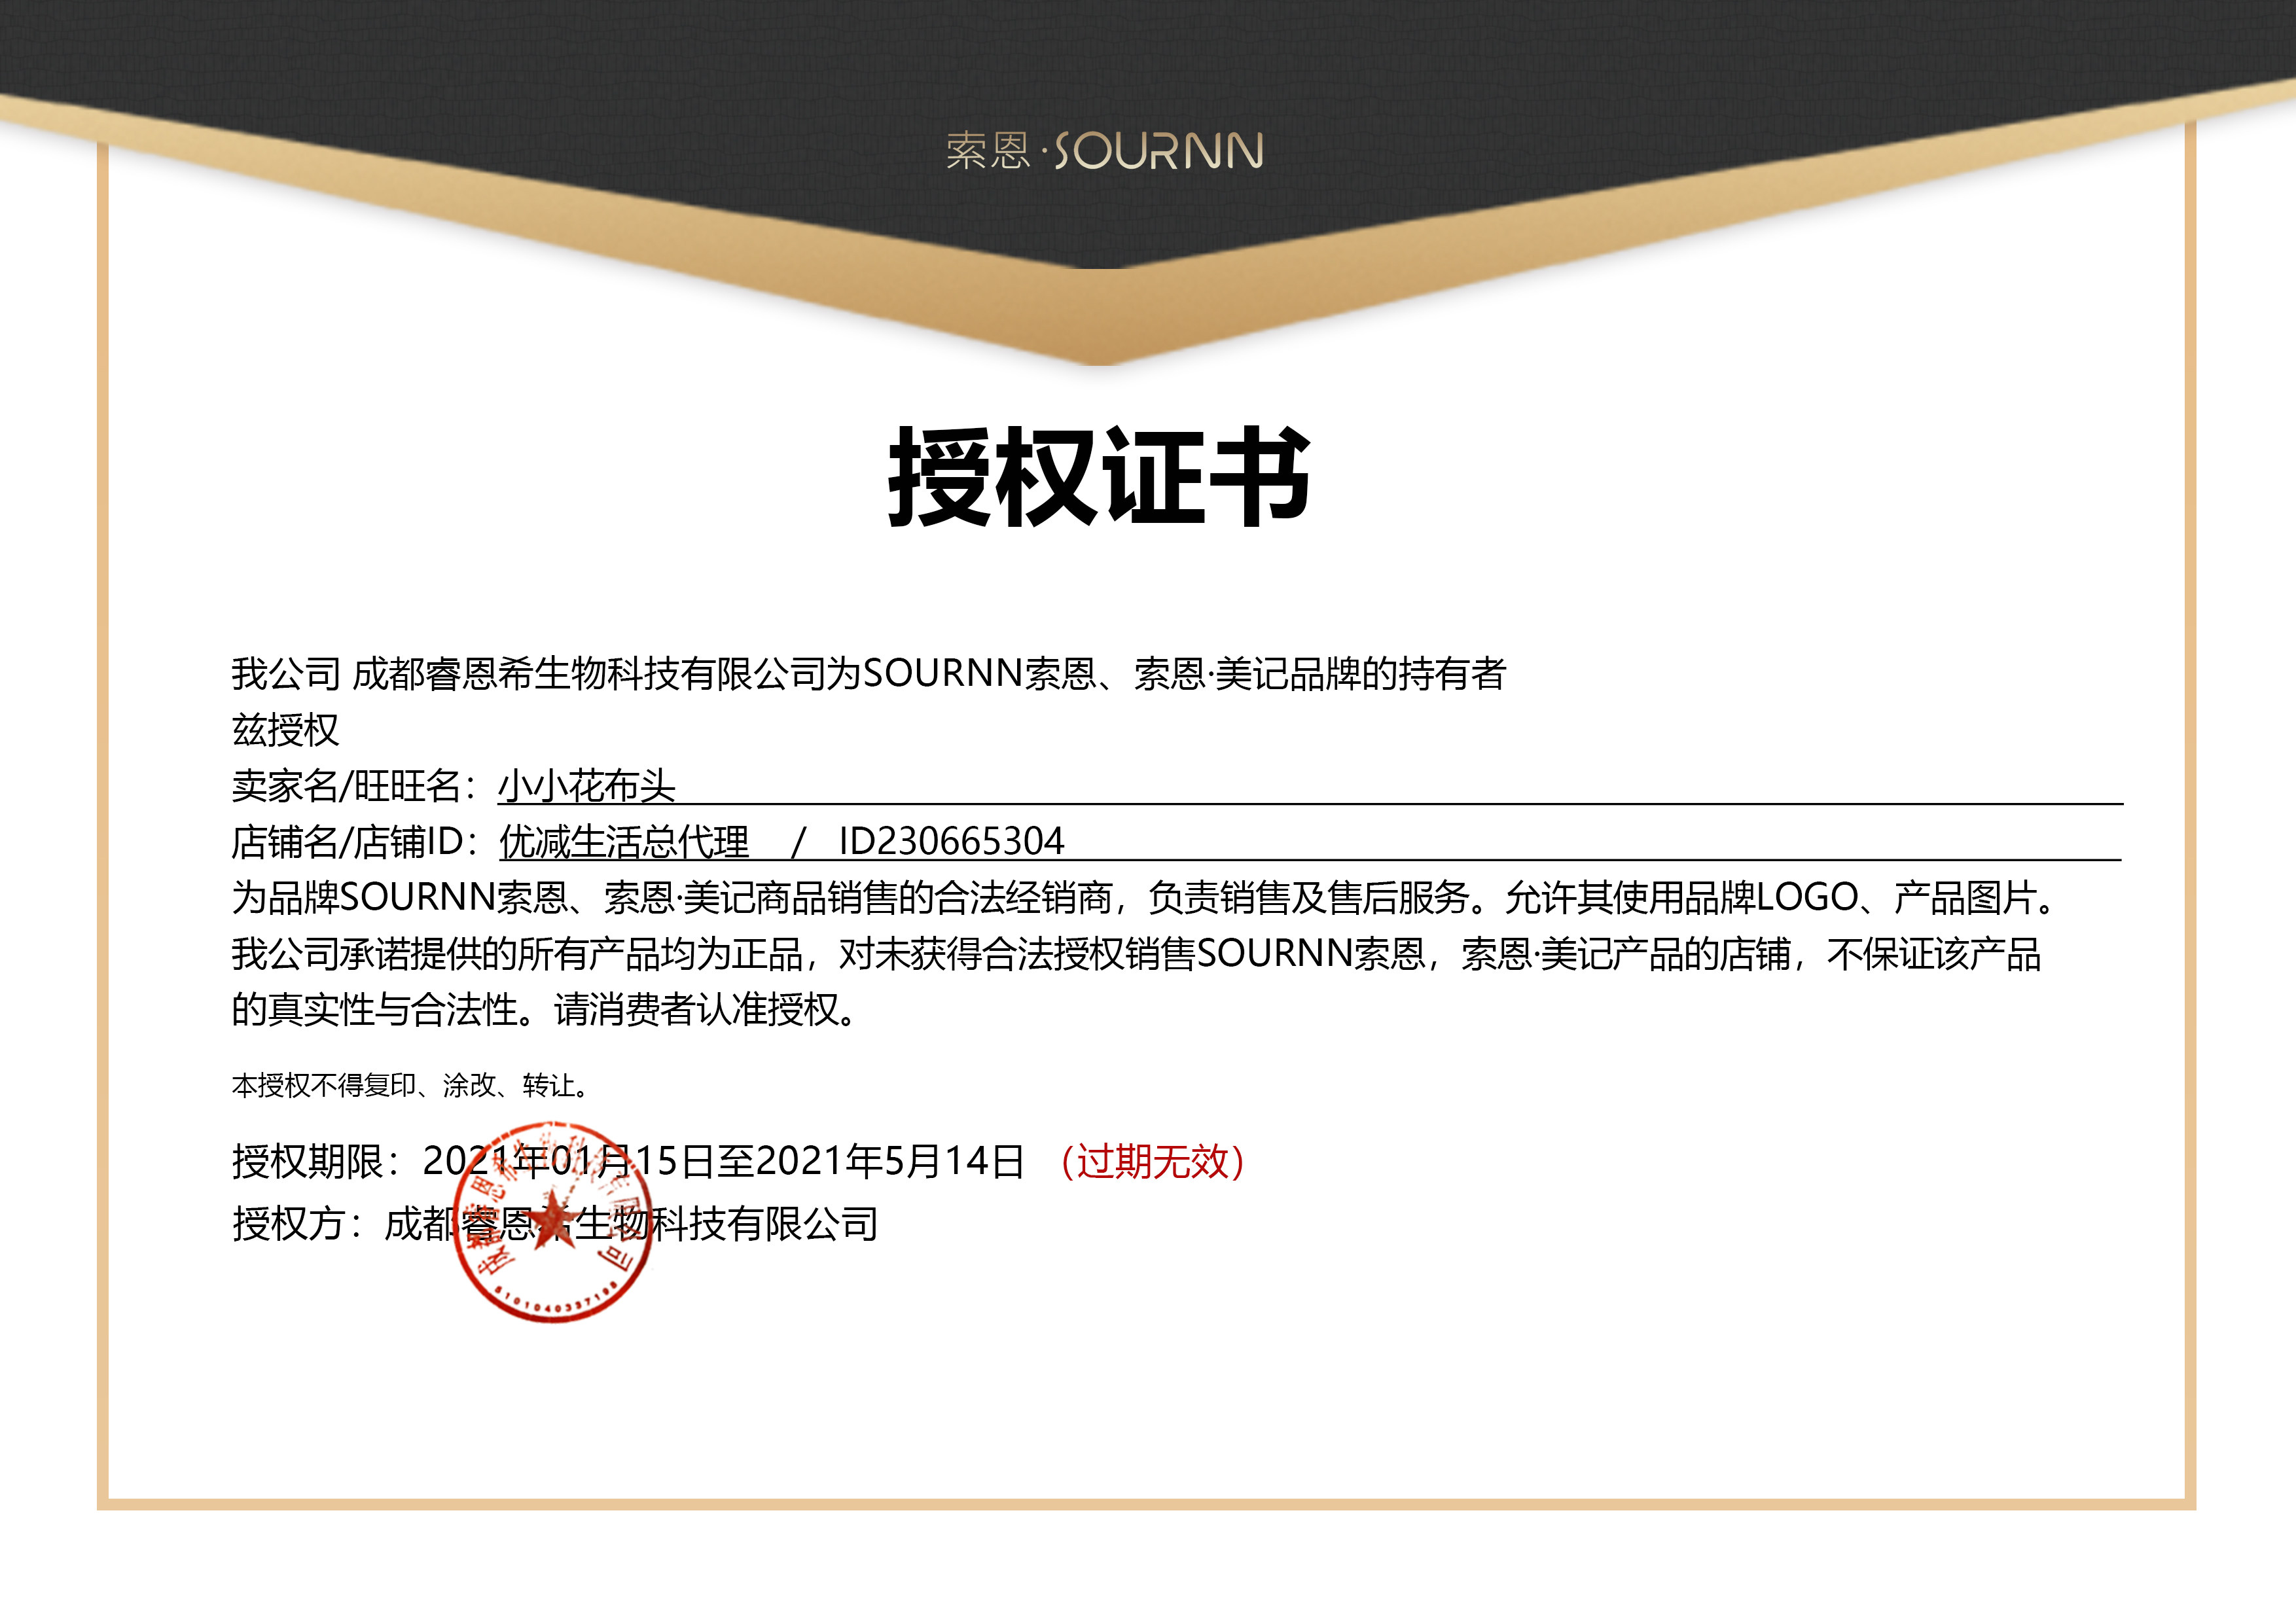Viewport: 2296px width, 1623px height.
Task: Click the SOURNN wordmark letters
Action: [1170, 152]
